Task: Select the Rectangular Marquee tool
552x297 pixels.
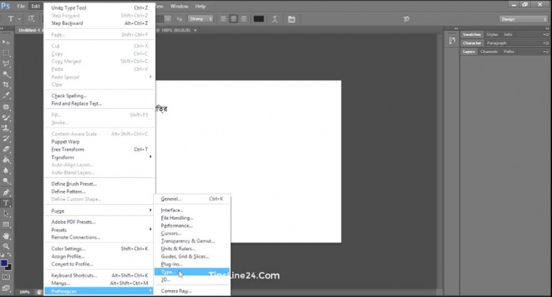Action: coord(6,53)
